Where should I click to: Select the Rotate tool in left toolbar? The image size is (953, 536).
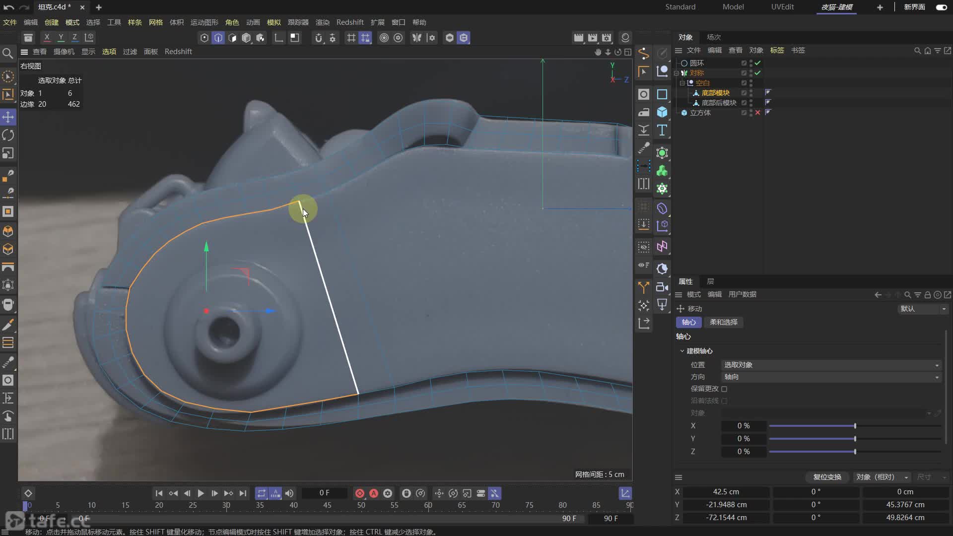click(8, 135)
